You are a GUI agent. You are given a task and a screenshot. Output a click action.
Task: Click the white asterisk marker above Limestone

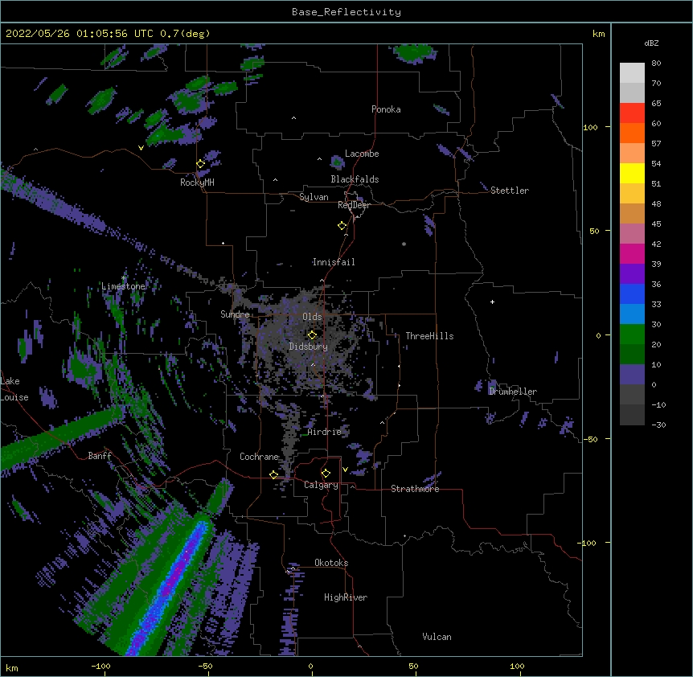click(124, 277)
